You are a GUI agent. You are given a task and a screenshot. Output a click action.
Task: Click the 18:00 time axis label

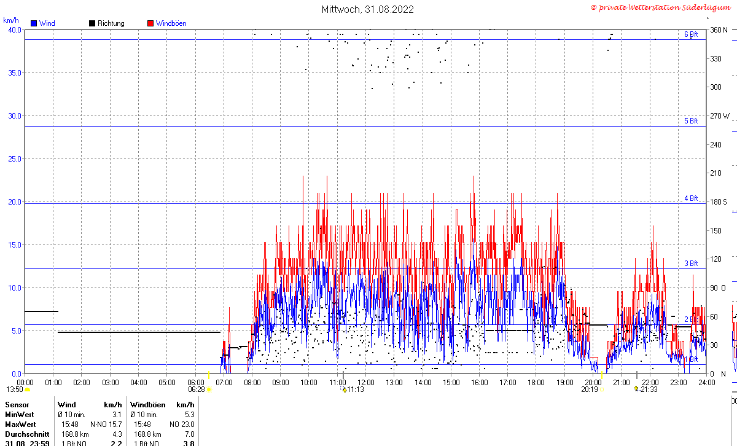tap(536, 382)
